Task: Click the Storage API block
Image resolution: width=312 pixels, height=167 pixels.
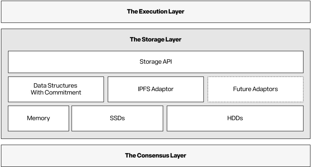Action: coord(156,62)
